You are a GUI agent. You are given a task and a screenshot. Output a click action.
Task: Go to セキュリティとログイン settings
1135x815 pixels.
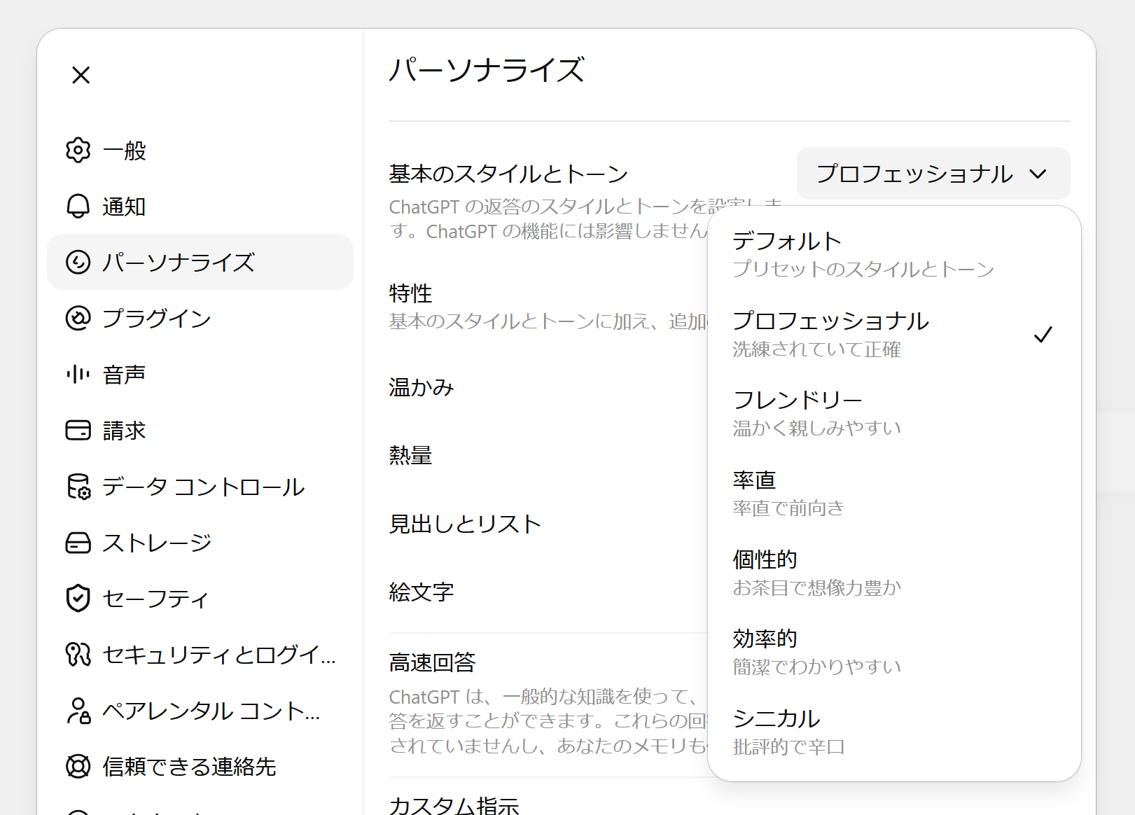click(x=200, y=654)
